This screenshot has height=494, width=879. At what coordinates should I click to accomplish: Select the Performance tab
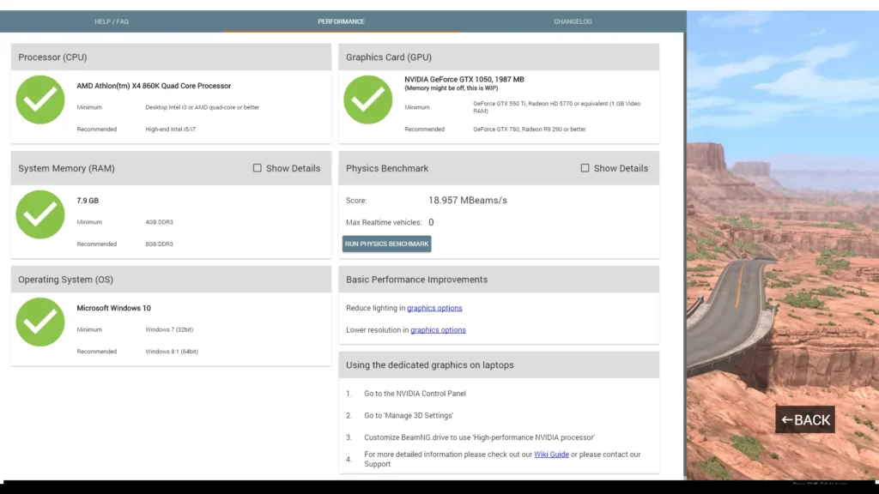click(341, 21)
